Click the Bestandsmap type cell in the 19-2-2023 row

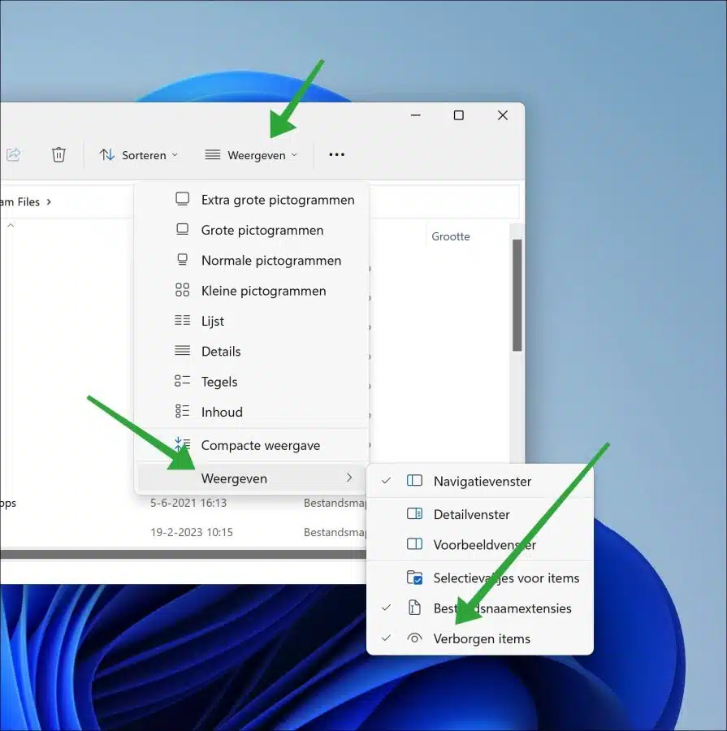[335, 532]
